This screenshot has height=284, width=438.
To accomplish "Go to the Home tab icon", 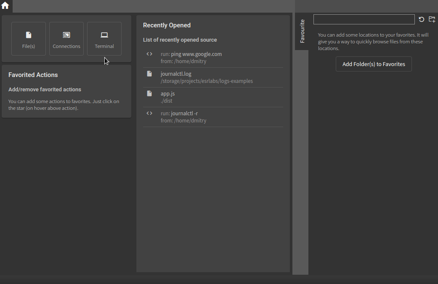I will point(5,5).
